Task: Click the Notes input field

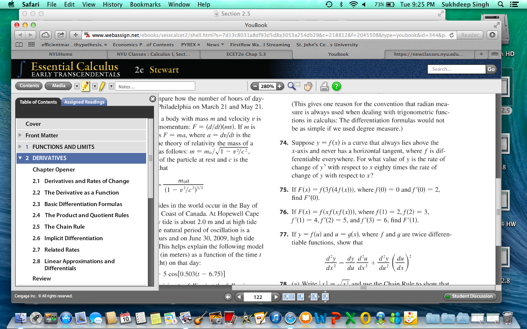Action: pyautogui.click(x=155, y=86)
